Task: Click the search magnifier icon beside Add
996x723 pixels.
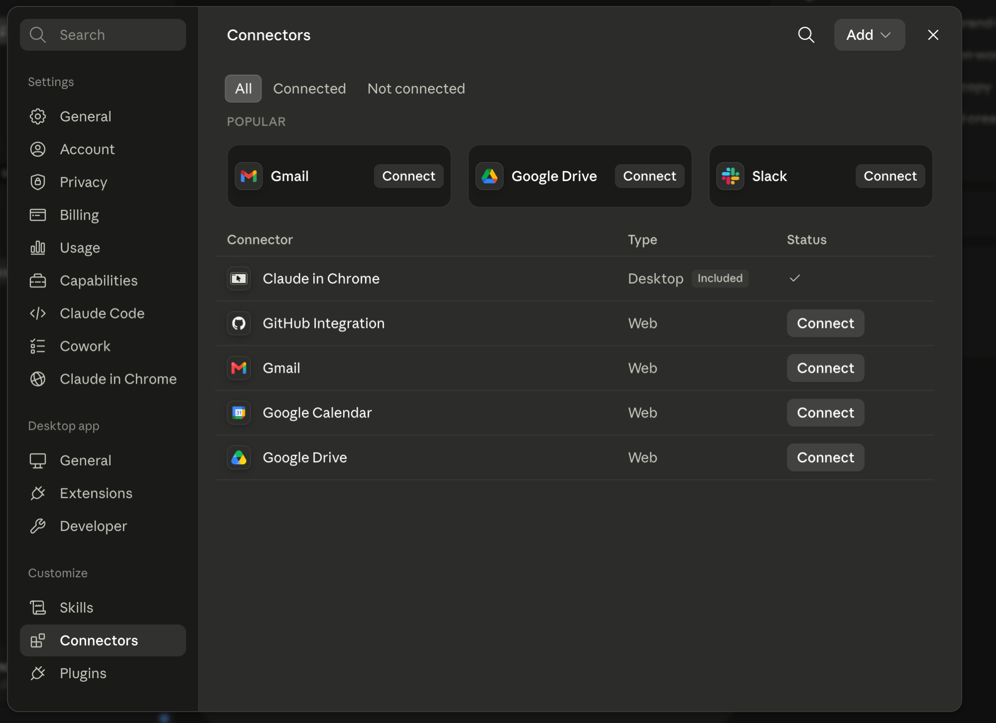Action: 806,35
